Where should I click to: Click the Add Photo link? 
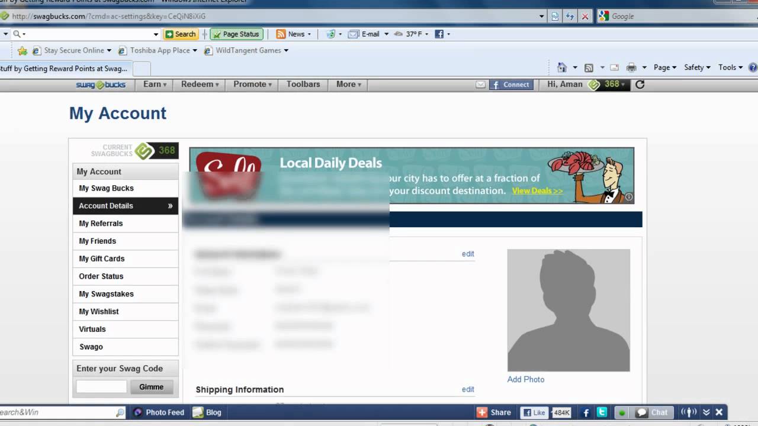pyautogui.click(x=526, y=379)
